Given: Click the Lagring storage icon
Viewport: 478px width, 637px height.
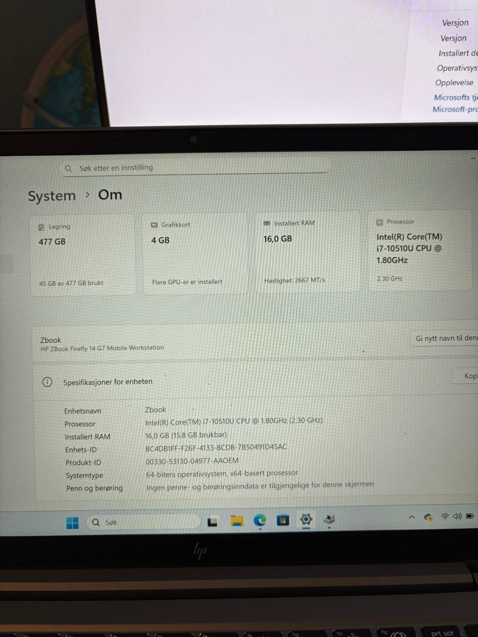Looking at the screenshot, I should [41, 227].
